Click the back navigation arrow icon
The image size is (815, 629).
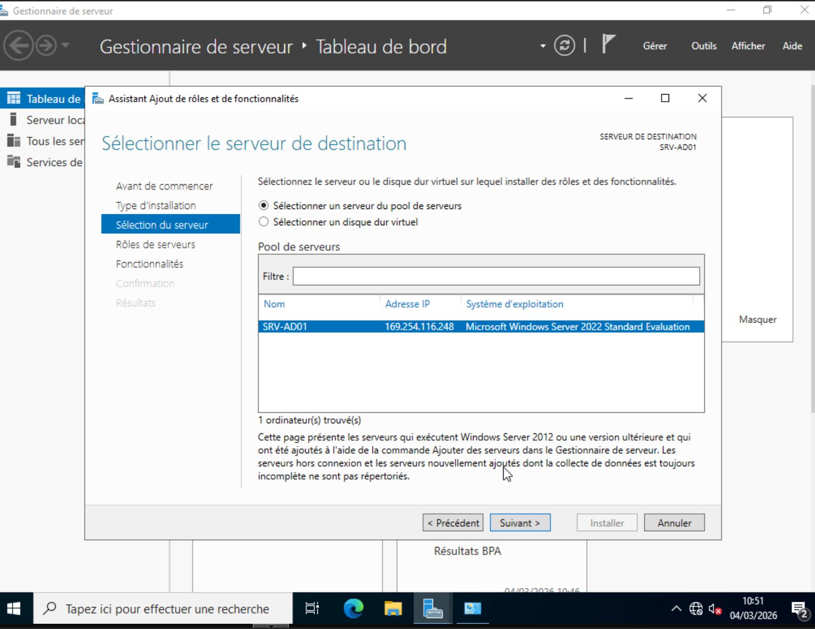[19, 46]
